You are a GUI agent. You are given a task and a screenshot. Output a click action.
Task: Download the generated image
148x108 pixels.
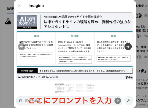(129, 101)
